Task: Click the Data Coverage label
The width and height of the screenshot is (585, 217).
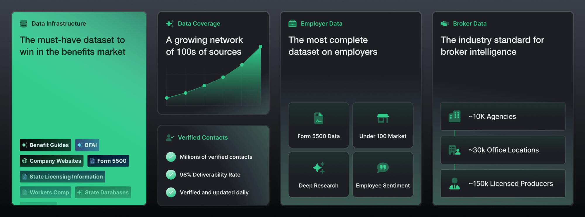Action: point(199,24)
